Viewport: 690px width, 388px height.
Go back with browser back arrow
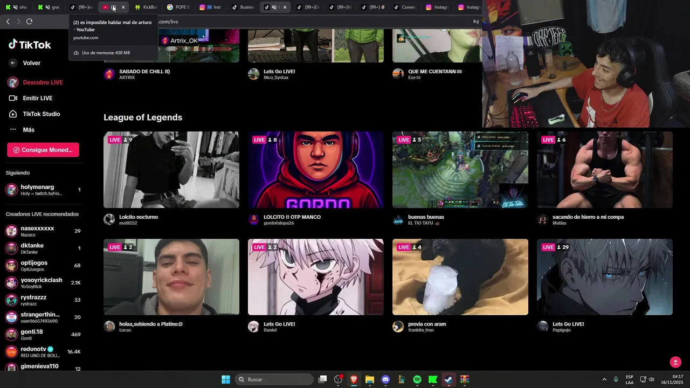[8, 22]
